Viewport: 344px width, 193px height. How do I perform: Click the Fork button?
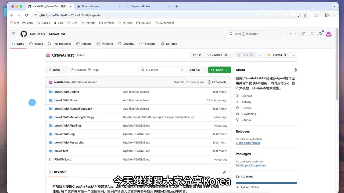click(x=245, y=55)
